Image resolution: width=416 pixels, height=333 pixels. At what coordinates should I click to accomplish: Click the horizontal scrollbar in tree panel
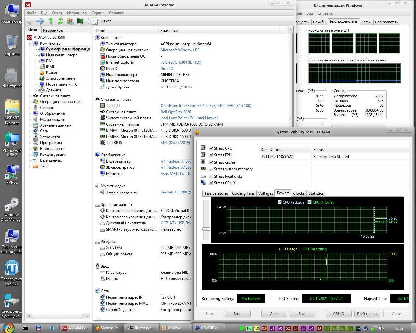point(58,316)
